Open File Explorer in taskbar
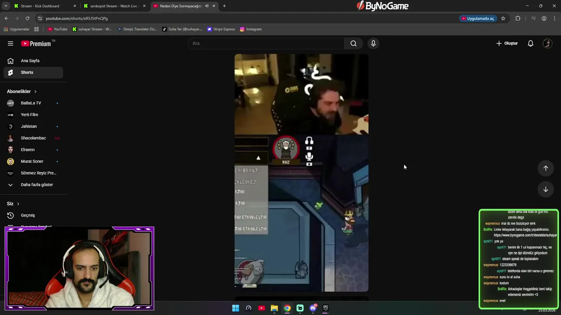Viewport: 561px width, 315px height. coord(274,308)
